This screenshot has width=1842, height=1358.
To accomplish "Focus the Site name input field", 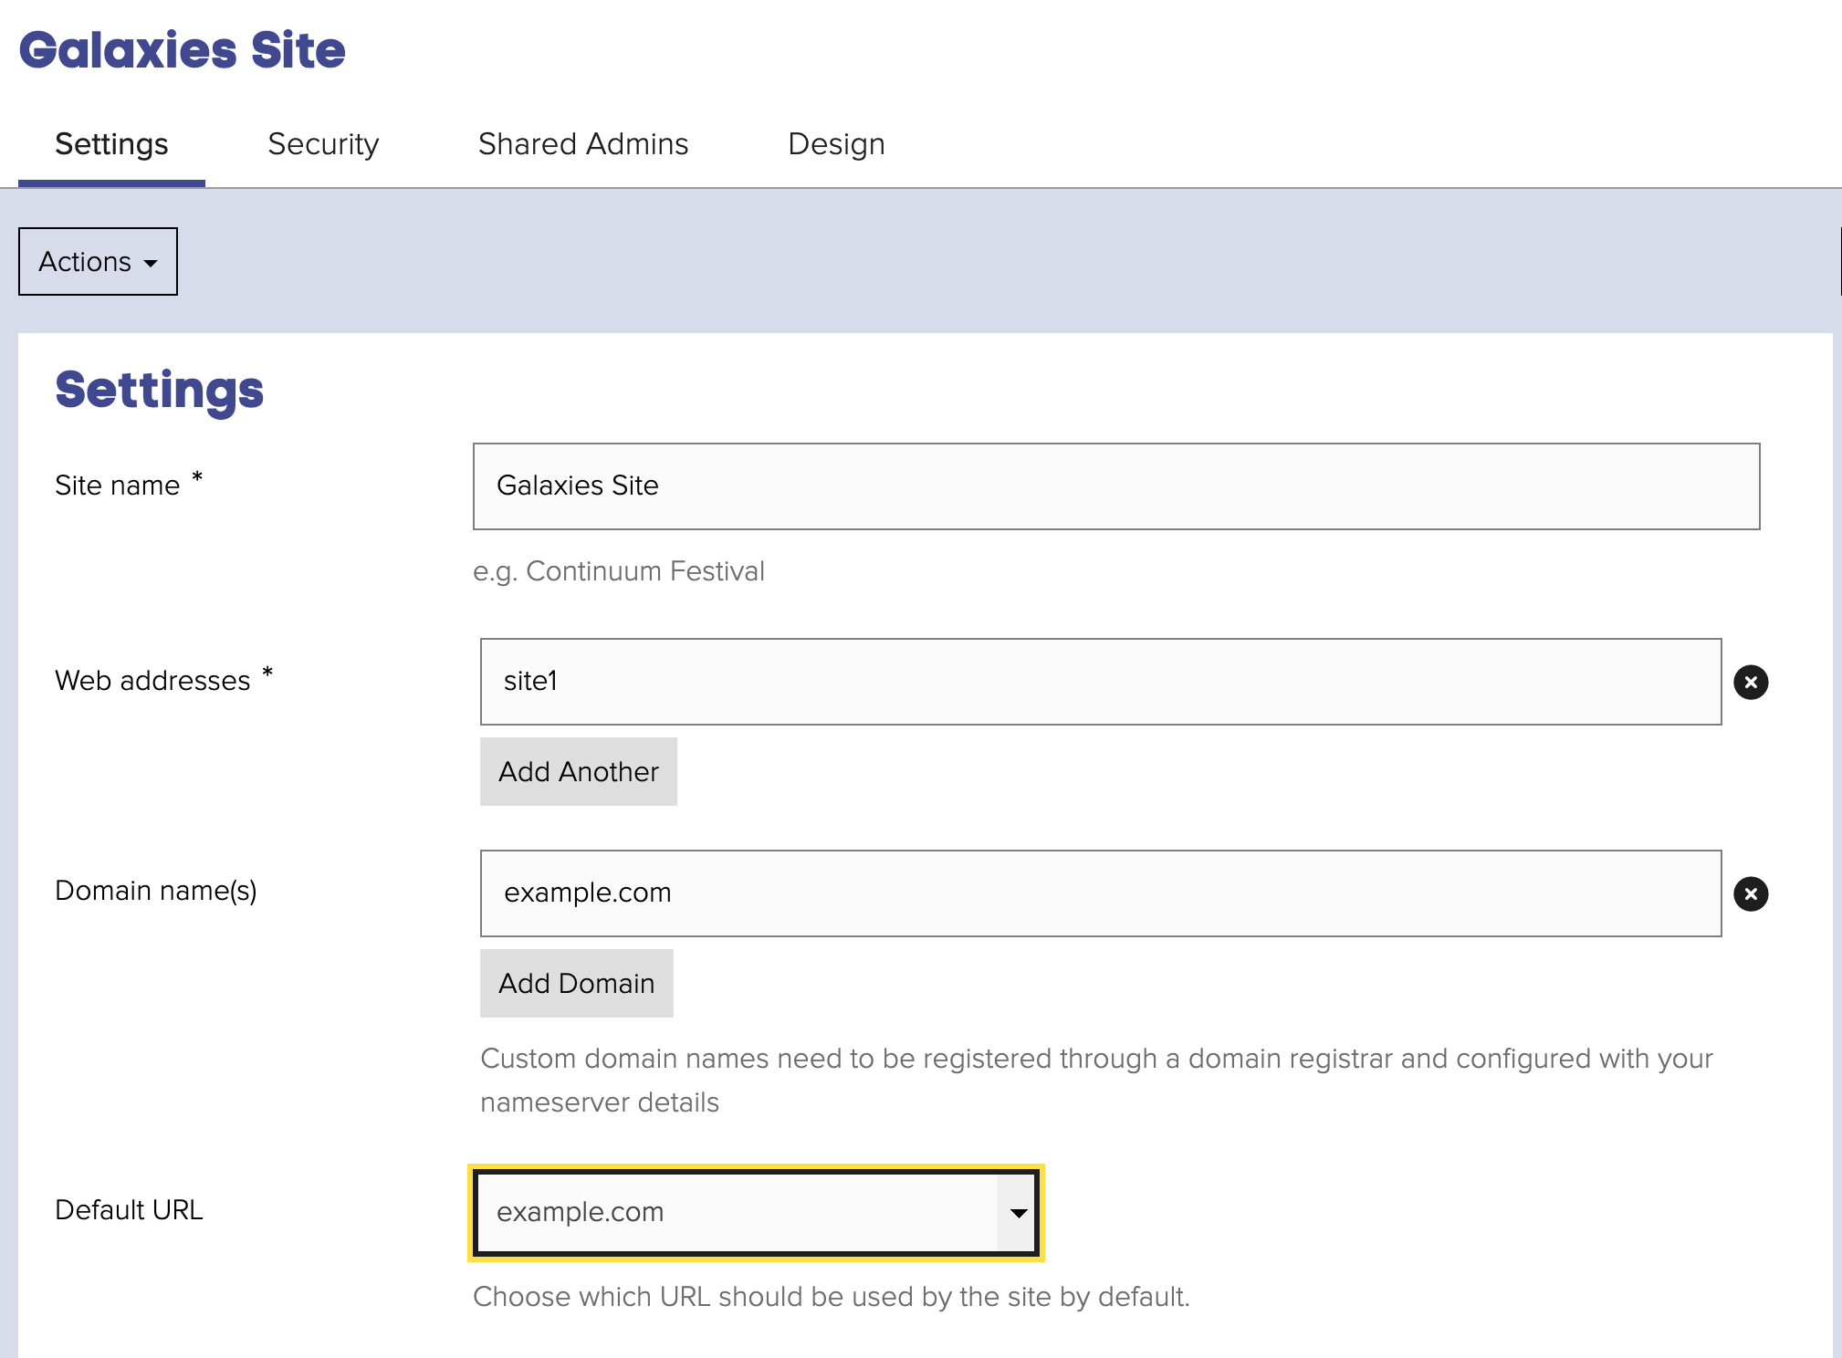I will point(1116,486).
